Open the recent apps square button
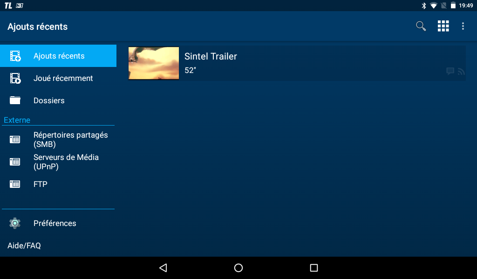This screenshot has width=477, height=279. (314, 268)
